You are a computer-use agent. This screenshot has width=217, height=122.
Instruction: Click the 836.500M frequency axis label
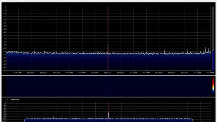click(x=18, y=73)
